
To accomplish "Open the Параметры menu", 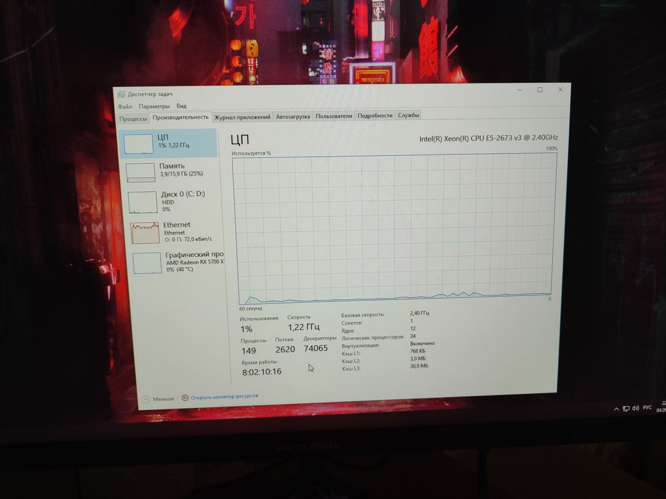I will [154, 106].
